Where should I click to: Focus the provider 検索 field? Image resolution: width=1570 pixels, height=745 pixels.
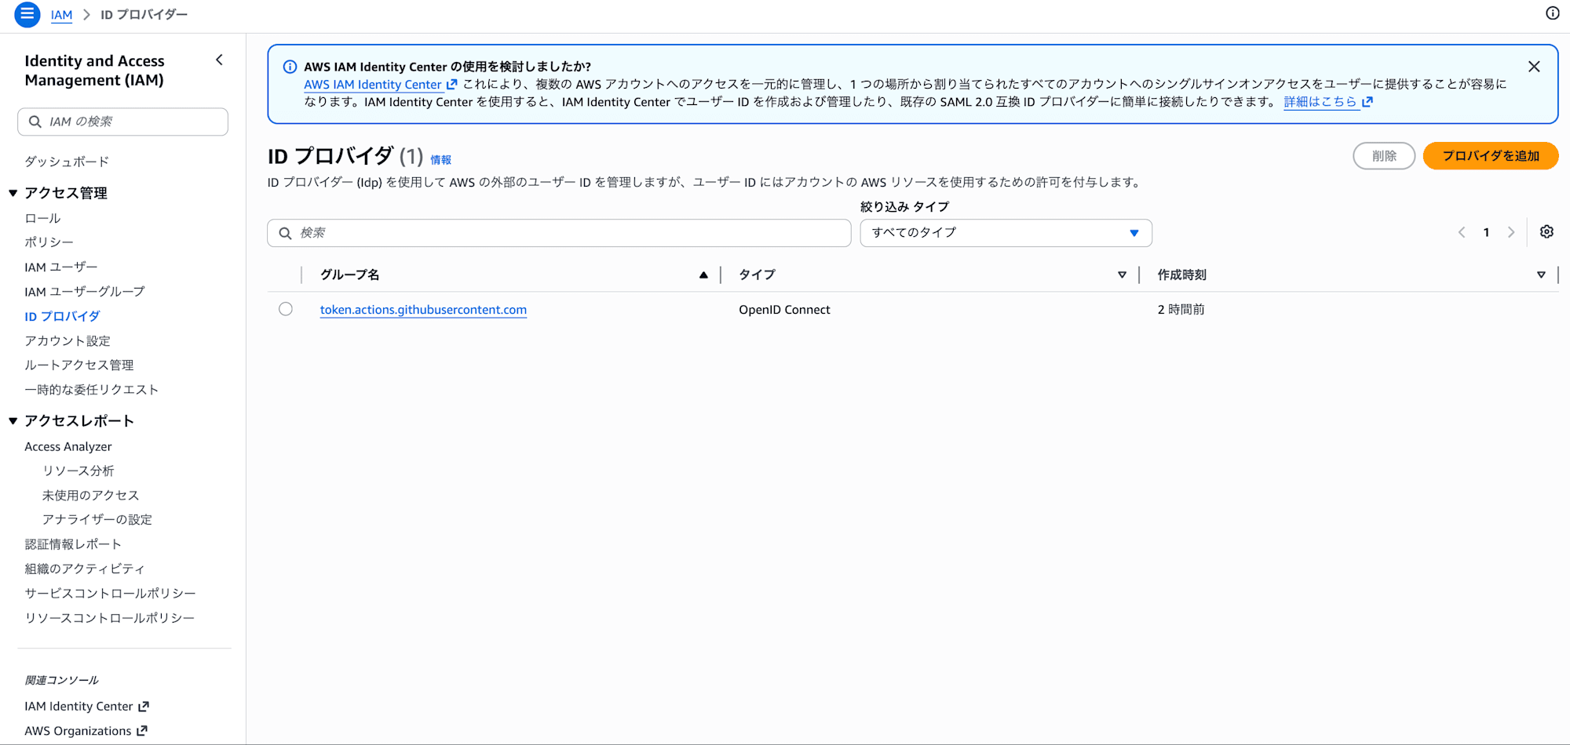[559, 233]
